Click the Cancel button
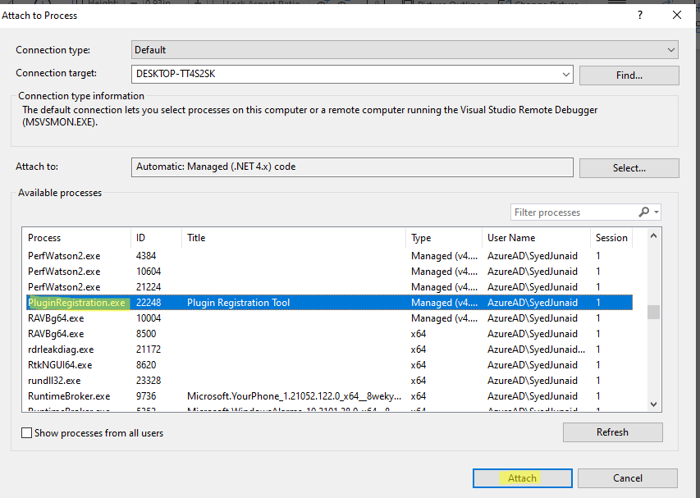This screenshot has width=700, height=498. click(x=628, y=478)
